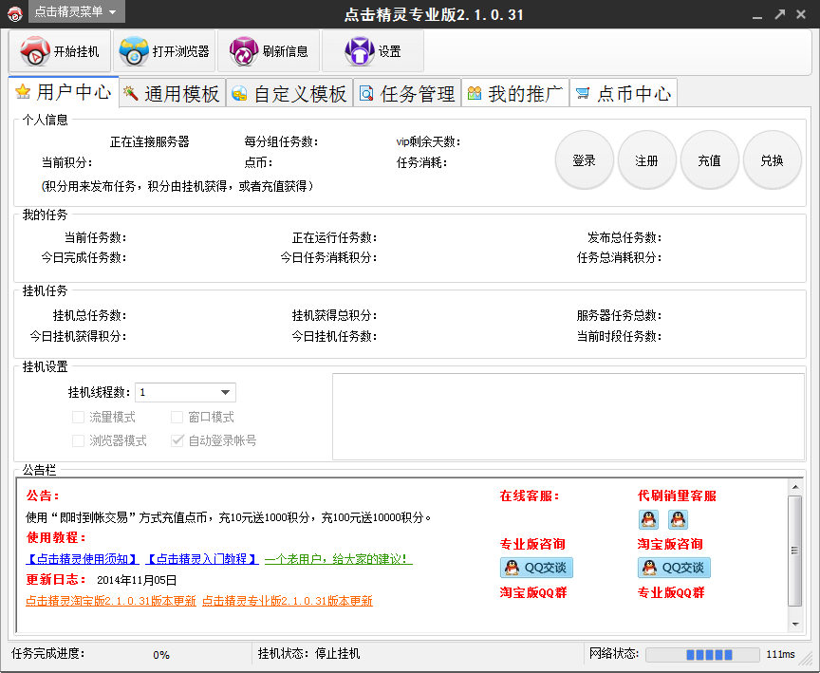Expand the 挂机线程数 dropdown
Viewport: 820px width, 673px height.
[x=226, y=392]
